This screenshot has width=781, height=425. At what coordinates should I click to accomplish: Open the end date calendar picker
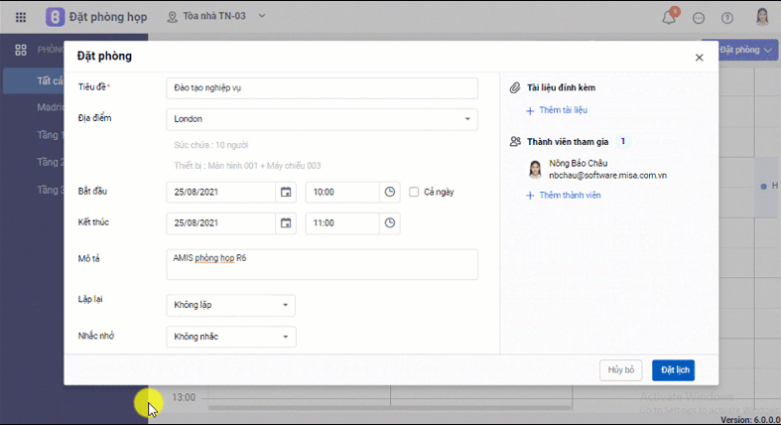(286, 223)
